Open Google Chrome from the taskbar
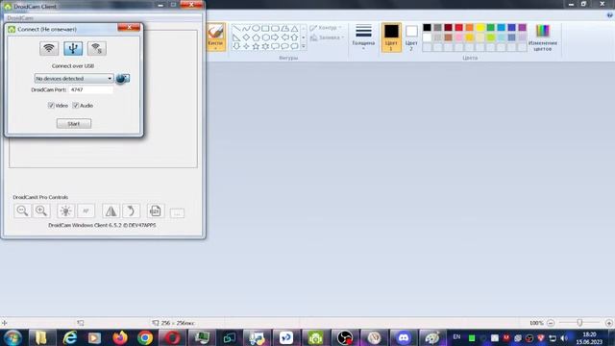 pos(145,337)
